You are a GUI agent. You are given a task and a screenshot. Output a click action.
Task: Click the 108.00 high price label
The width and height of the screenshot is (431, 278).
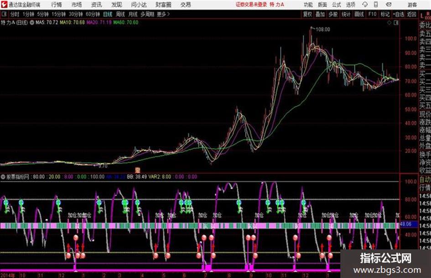pyautogui.click(x=323, y=29)
